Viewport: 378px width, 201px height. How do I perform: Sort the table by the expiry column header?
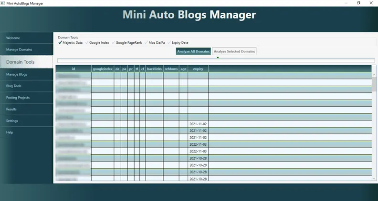pos(198,69)
